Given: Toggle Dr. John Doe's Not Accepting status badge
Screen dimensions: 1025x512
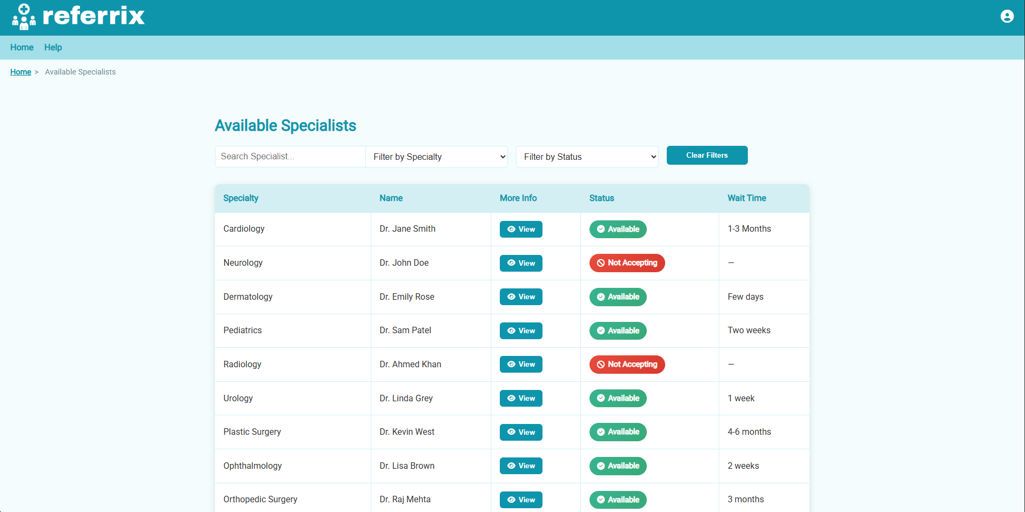Looking at the screenshot, I should tap(627, 263).
